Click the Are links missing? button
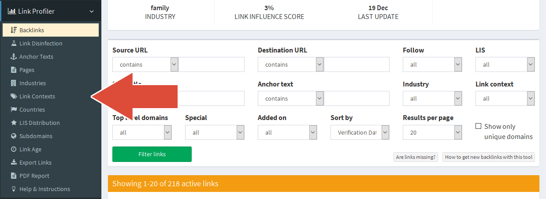Image resolution: width=546 pixels, height=199 pixels. (416, 157)
